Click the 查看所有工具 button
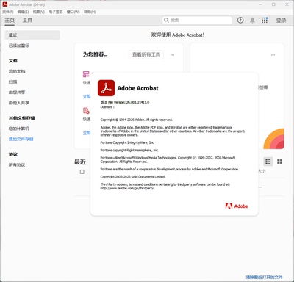The height and width of the screenshot is (282, 294). (x=146, y=54)
